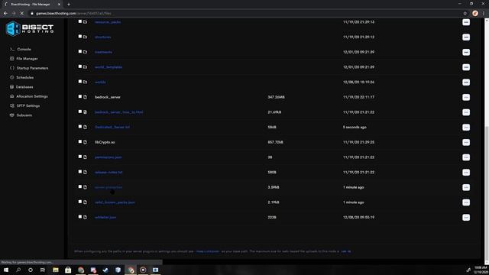Open actions menu for release-notes.txt row
Image resolution: width=489 pixels, height=275 pixels.
[466, 172]
